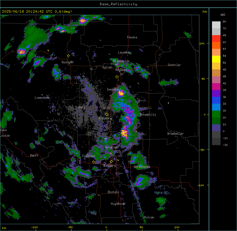Image resolution: width=237 pixels, height=231 pixels.
Task: Click the yellow diamond marker above Calgary
Action: click(111, 162)
